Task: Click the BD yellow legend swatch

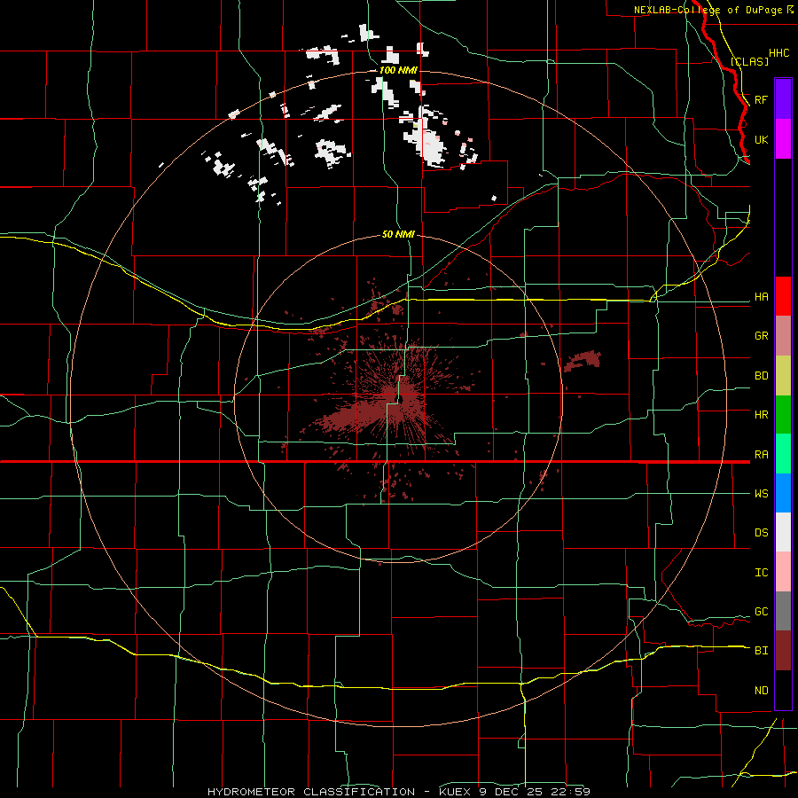Action: (783, 375)
